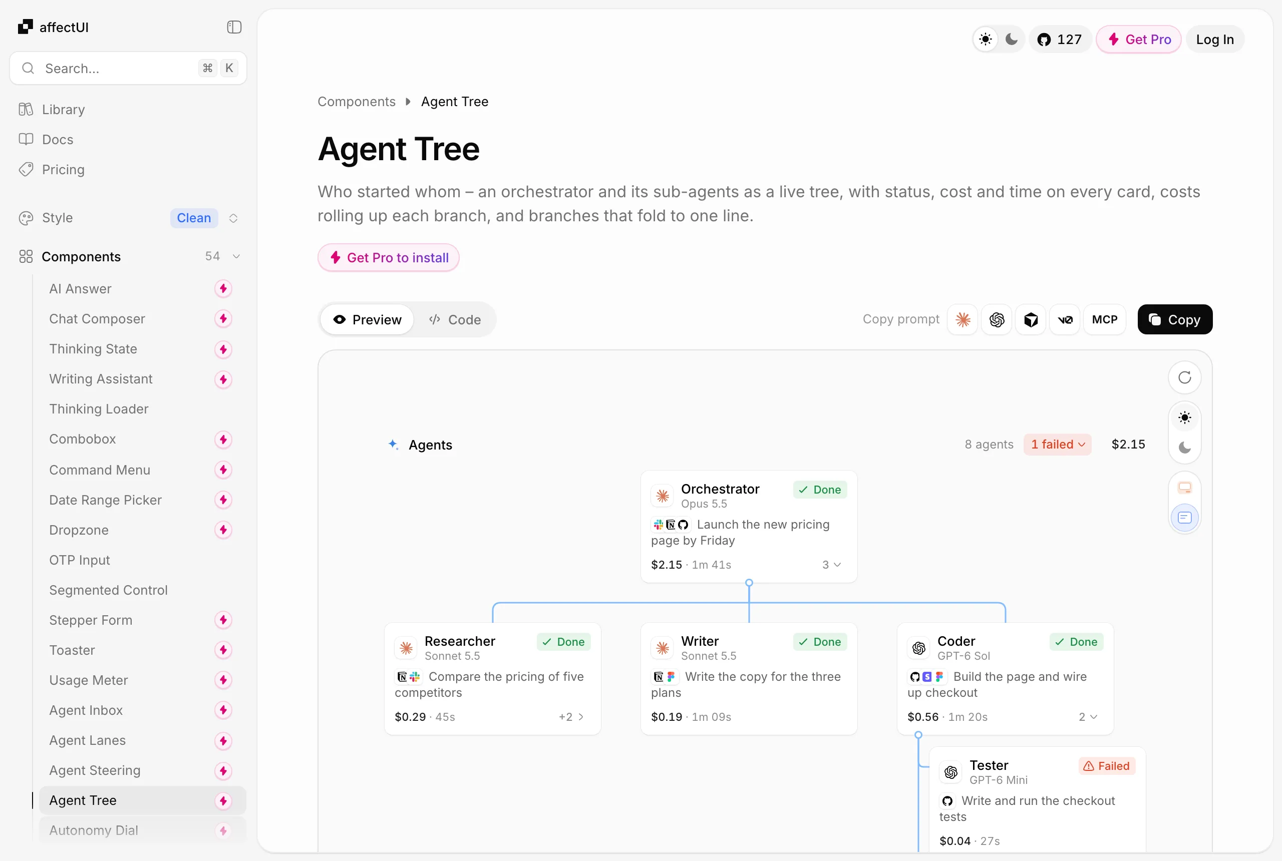Open the Style selector showing Clean
The image size is (1282, 861).
(129, 218)
